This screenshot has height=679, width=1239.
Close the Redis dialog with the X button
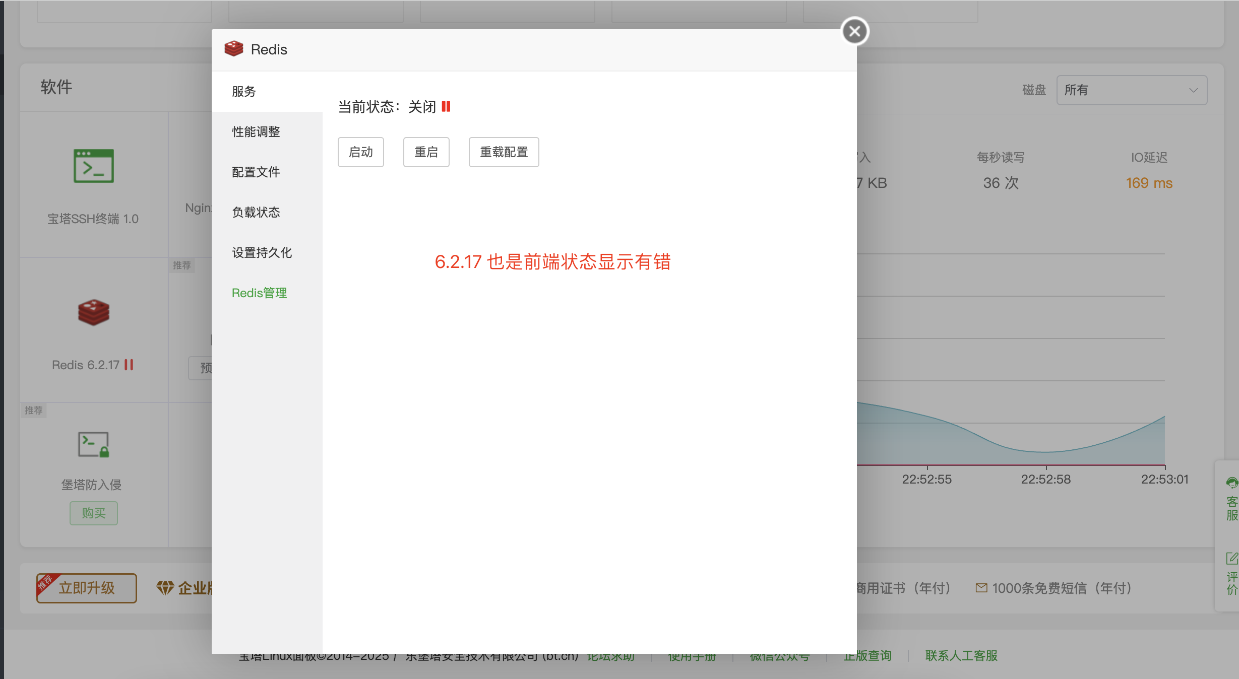point(854,31)
